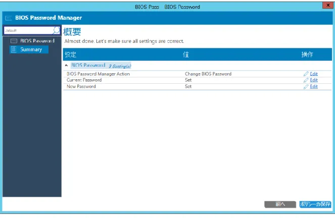Click the 前へ previous button
Viewport: 335px width, 218px height.
coord(280,204)
